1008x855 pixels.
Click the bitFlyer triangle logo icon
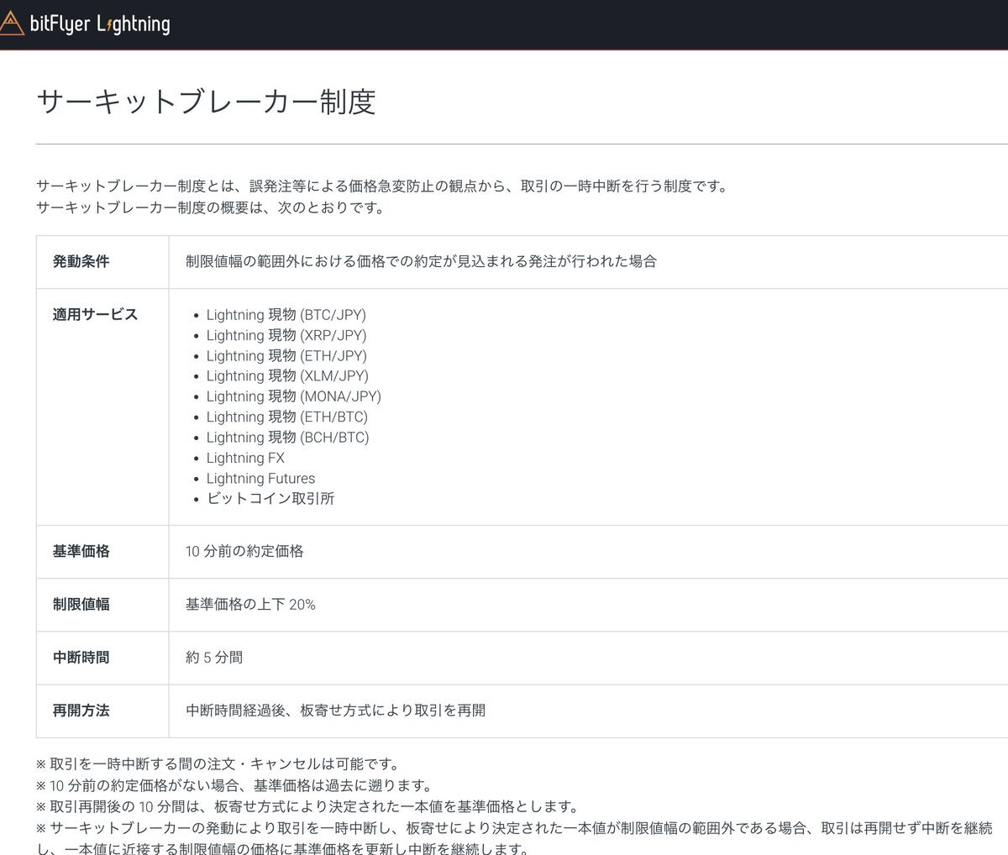click(x=12, y=24)
